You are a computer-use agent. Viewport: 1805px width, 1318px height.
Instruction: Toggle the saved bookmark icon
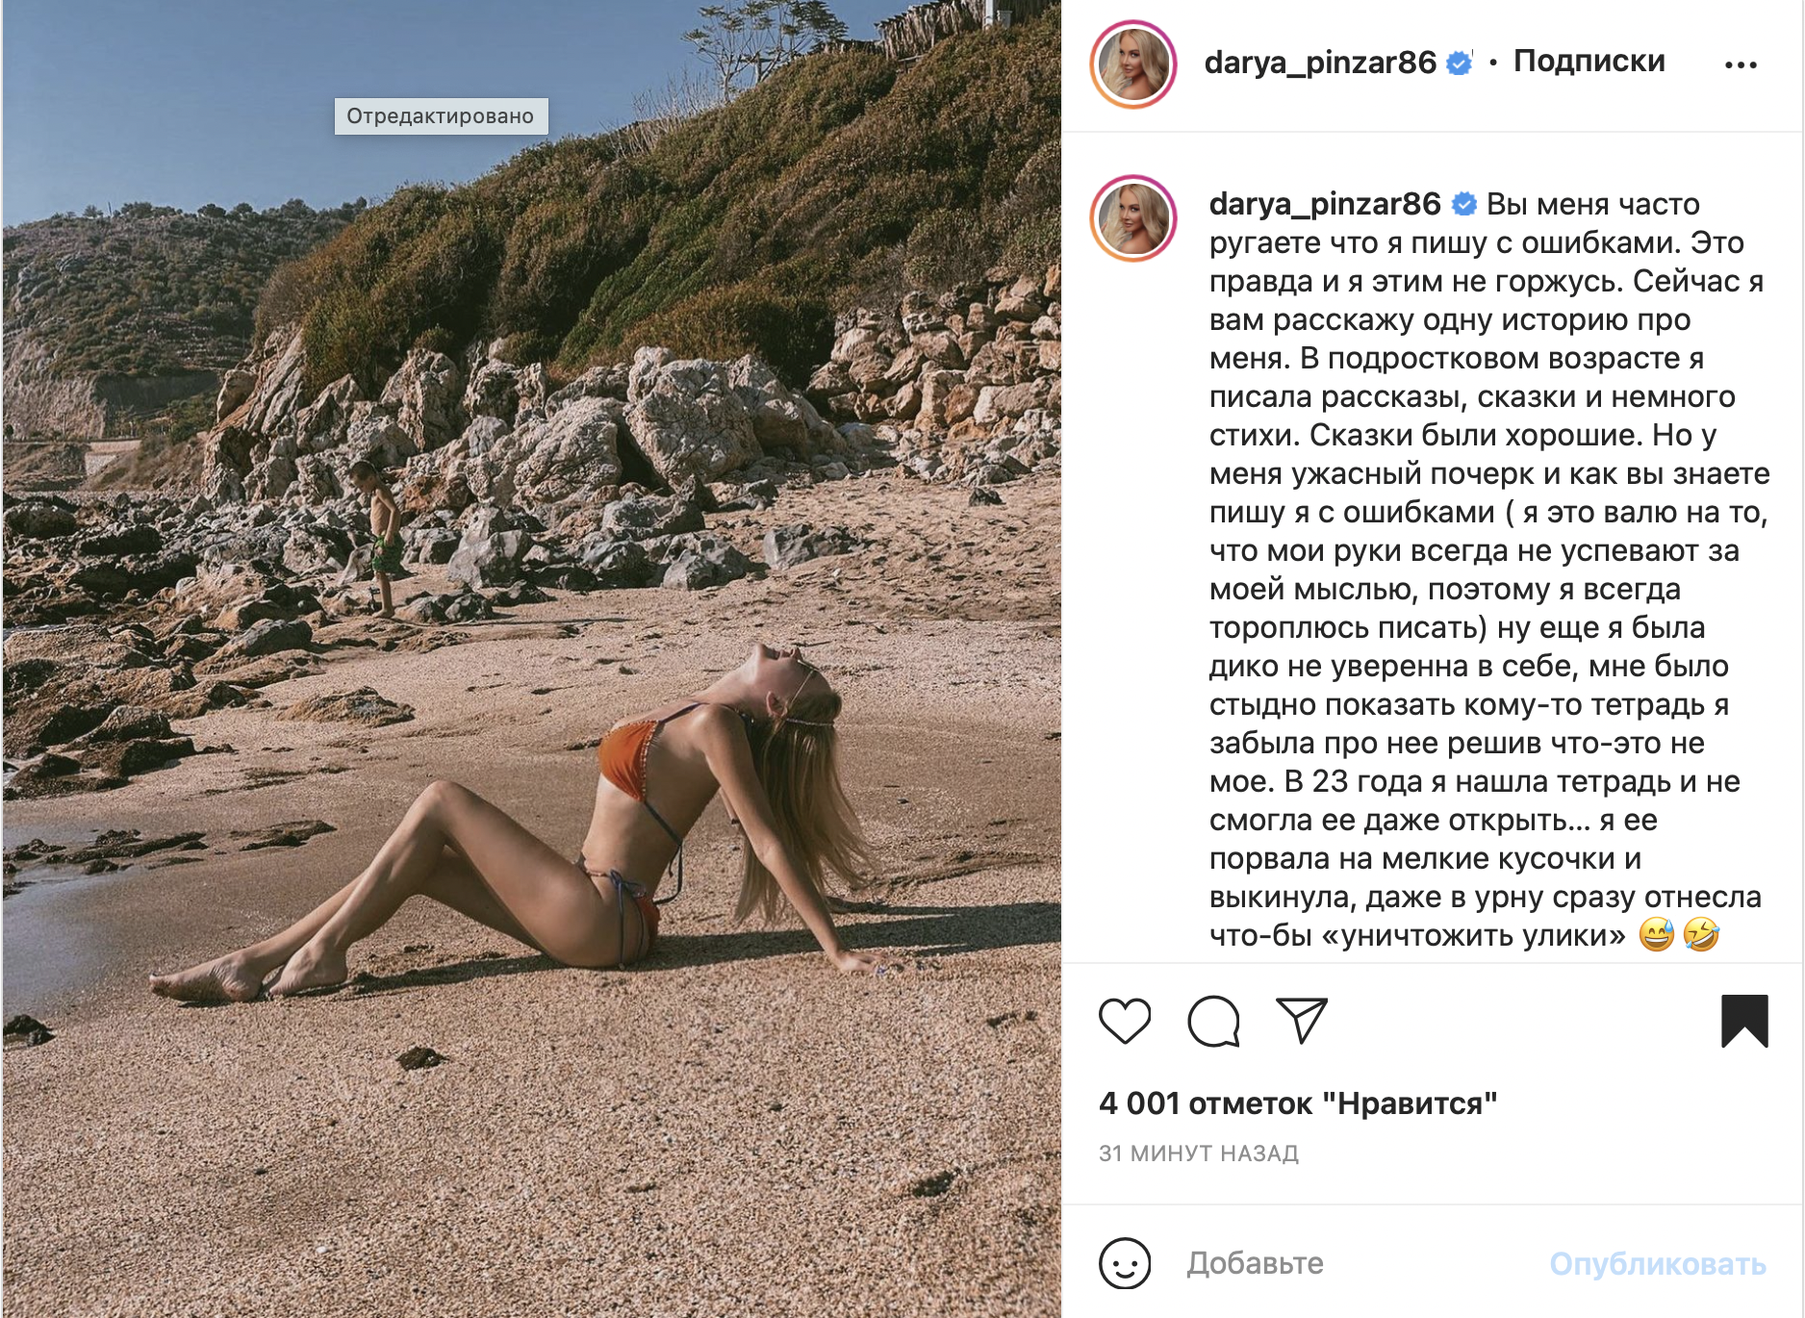click(x=1743, y=1021)
